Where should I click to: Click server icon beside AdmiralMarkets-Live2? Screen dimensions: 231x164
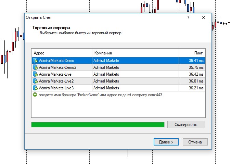(x=35, y=81)
